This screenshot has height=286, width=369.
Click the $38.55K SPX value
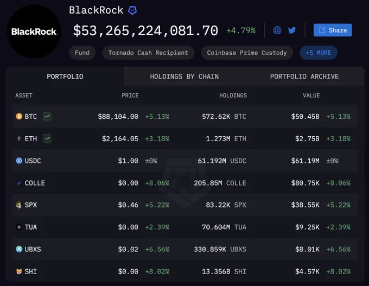click(x=305, y=205)
